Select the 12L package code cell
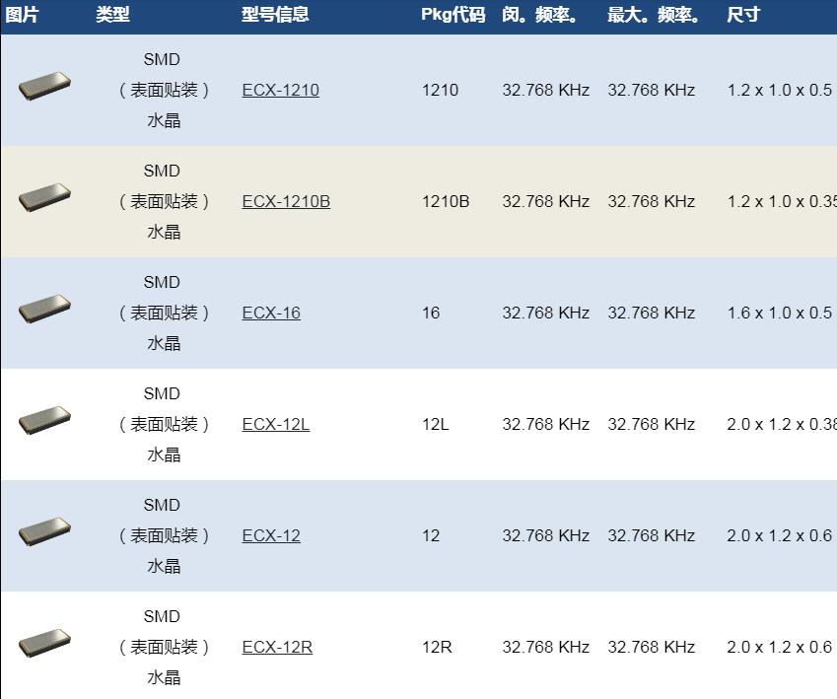The height and width of the screenshot is (699, 837). click(435, 424)
